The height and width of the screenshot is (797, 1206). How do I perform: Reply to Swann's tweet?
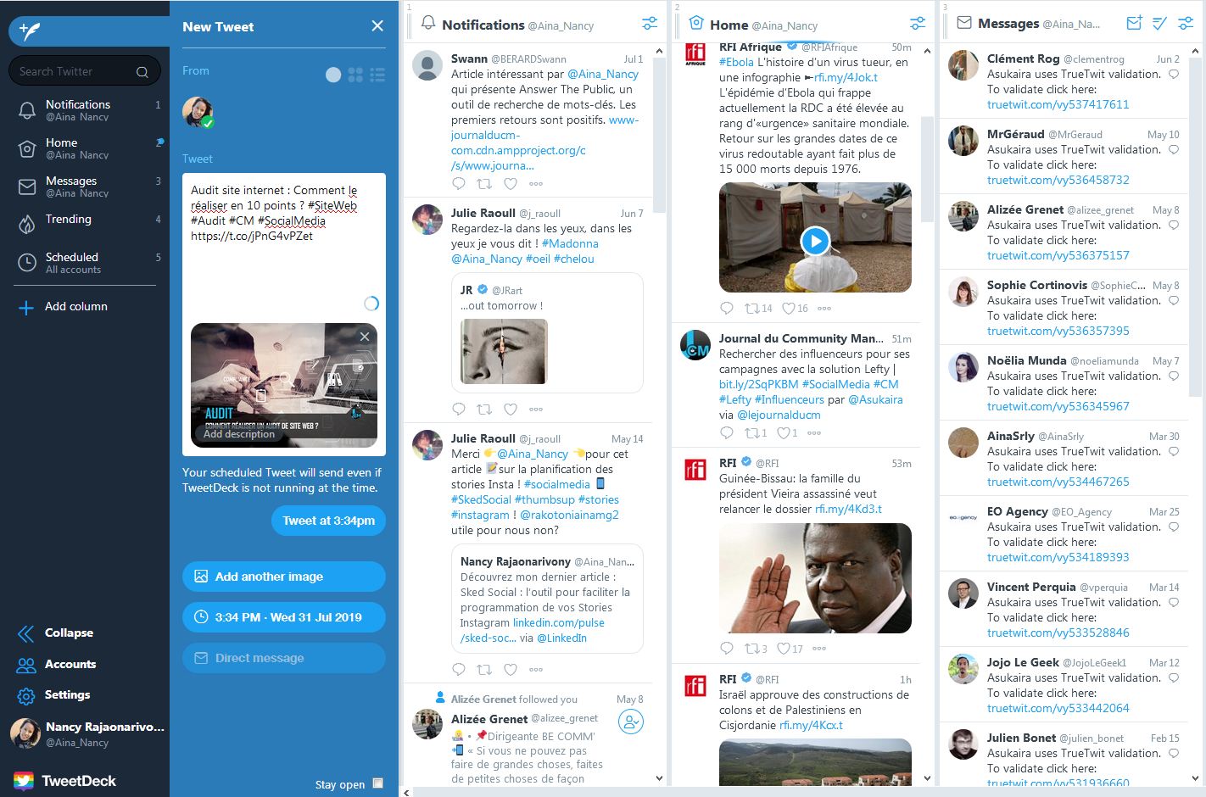(459, 183)
